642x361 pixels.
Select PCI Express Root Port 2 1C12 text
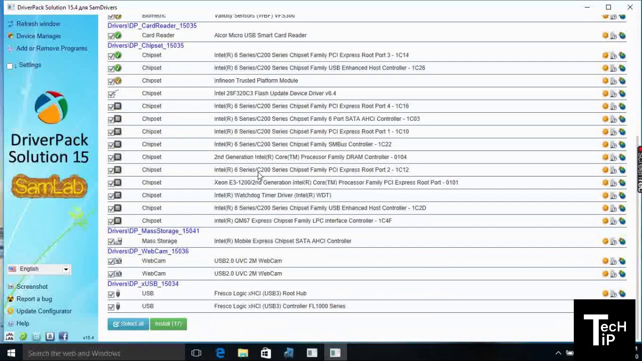(311, 170)
